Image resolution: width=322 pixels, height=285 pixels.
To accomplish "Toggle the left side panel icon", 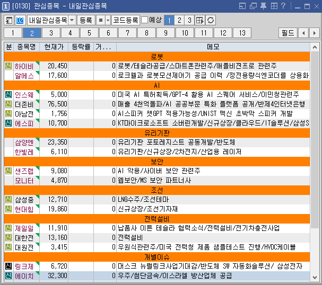I will 9,20.
